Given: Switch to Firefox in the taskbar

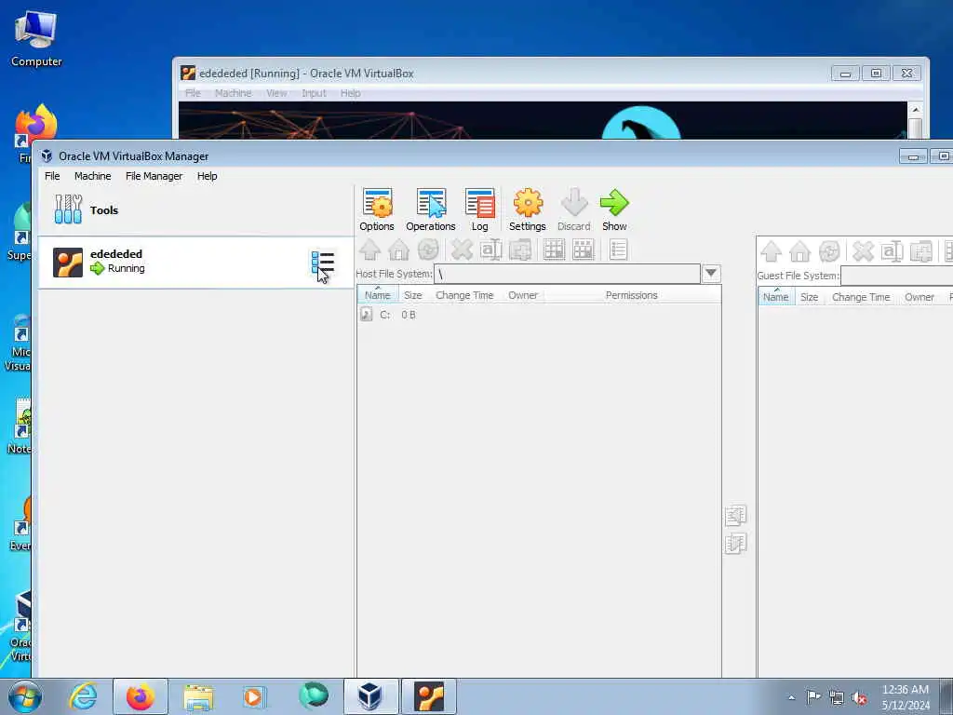Looking at the screenshot, I should [141, 696].
